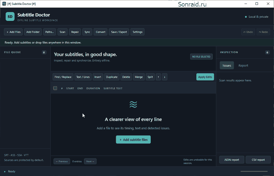The width and height of the screenshot is (274, 176).
Task: Move subtitle line up with arrow button
Action: click(x=158, y=77)
